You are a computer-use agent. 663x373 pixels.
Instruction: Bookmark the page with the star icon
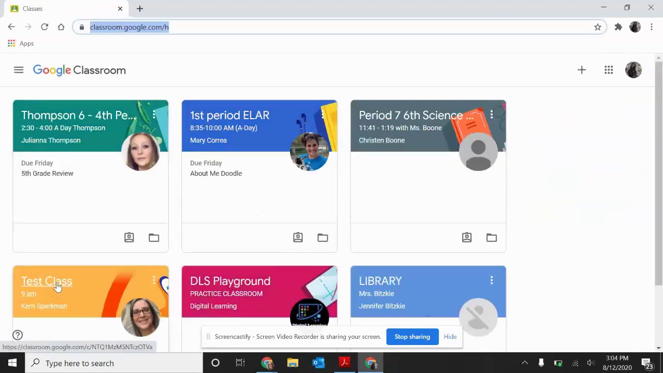click(x=597, y=27)
